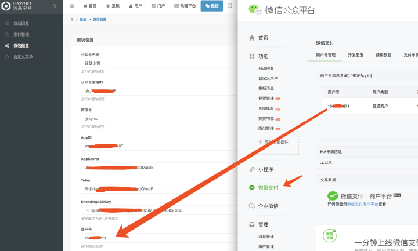Click the 普通商户 table cell
Viewport: 418px width, 251px height.
[380, 106]
